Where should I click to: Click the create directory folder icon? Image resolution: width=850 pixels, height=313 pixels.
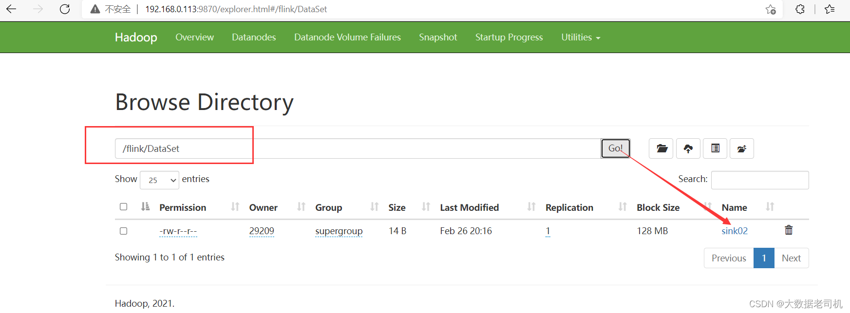pos(661,148)
